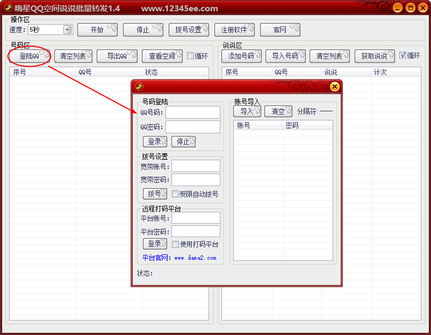This screenshot has width=431, height=335.
Task: Open the www.dama2.com link
Action: click(195, 258)
